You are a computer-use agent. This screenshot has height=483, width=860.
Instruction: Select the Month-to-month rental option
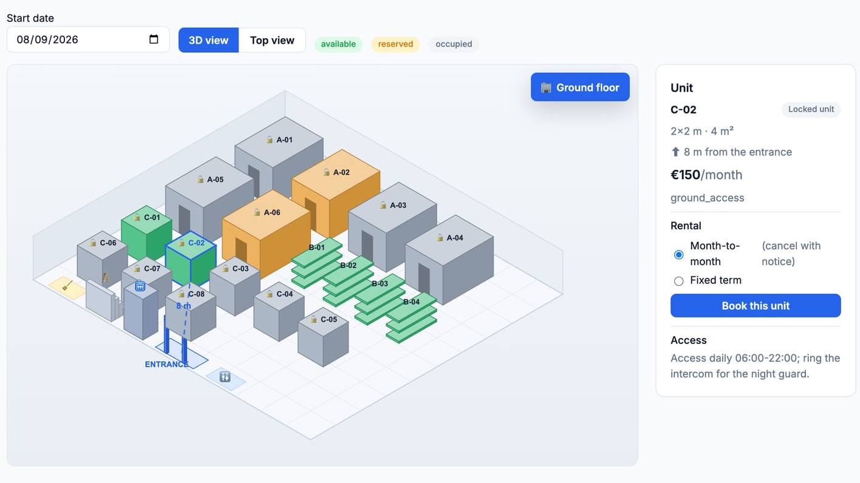point(679,254)
